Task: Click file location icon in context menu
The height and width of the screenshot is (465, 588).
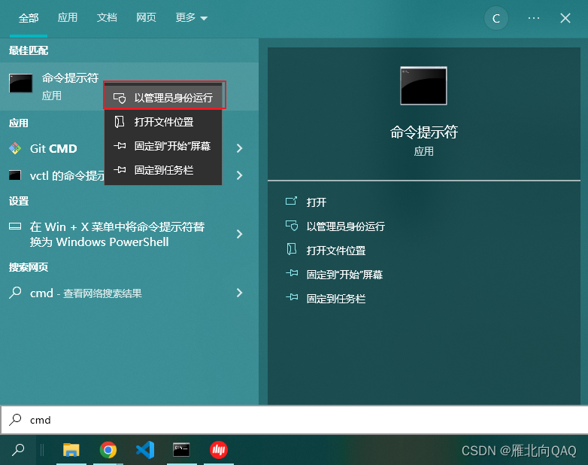Action: pyautogui.click(x=120, y=122)
